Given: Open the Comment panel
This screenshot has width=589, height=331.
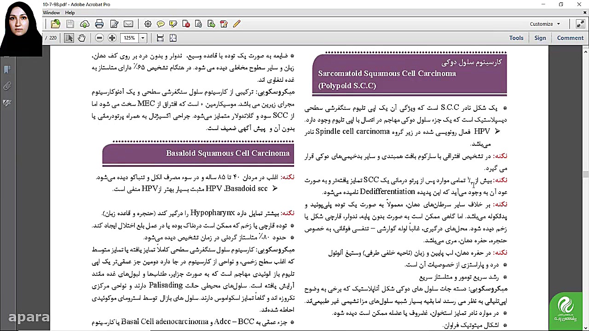Looking at the screenshot, I should (x=570, y=38).
